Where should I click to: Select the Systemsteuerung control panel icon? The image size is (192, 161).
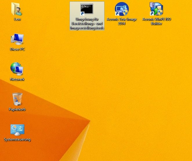[x=17, y=130]
